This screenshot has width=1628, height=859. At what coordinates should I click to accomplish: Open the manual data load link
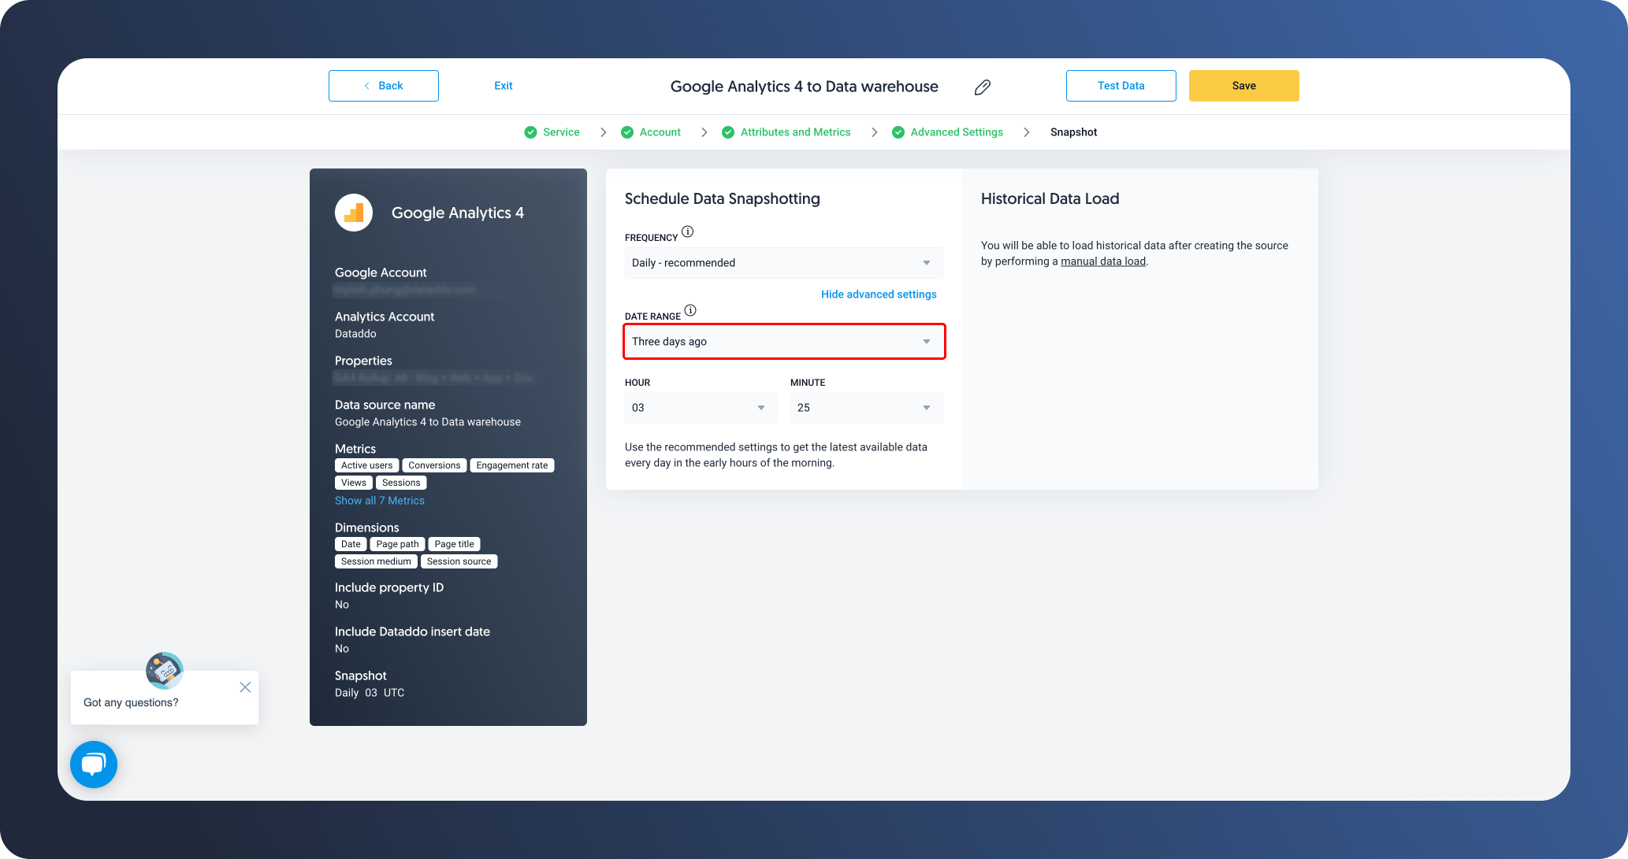coord(1102,261)
